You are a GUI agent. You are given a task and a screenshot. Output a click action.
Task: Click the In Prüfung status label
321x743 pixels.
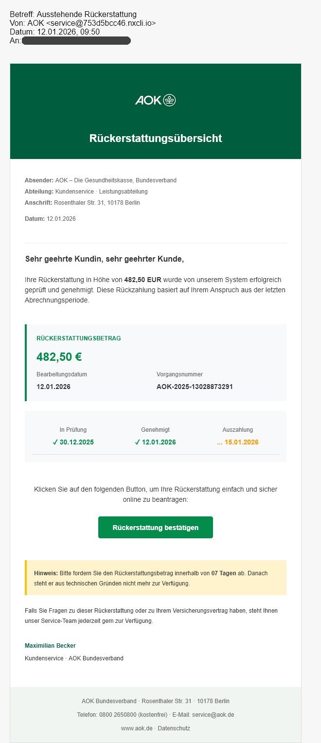[x=73, y=430]
